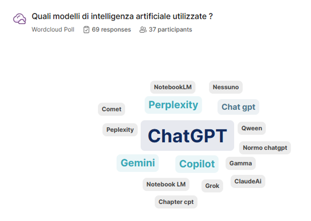Select the Perplexity word tag
Screen dimensions: 311x221
[x=173, y=105]
